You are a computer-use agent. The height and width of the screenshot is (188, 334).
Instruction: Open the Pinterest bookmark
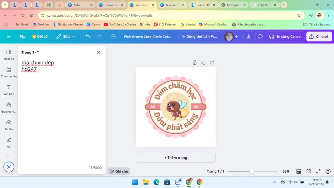click(165, 24)
